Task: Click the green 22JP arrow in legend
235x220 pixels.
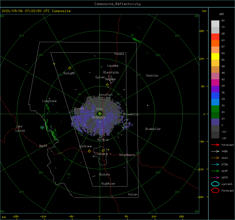Action: pyautogui.click(x=215, y=171)
